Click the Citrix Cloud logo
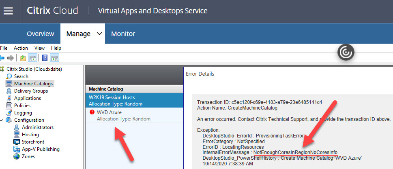The height and width of the screenshot is (169, 393). [x=52, y=11]
